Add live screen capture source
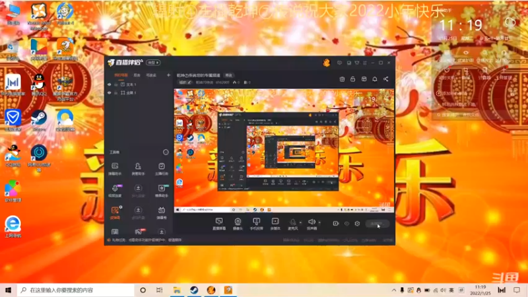 click(x=219, y=224)
